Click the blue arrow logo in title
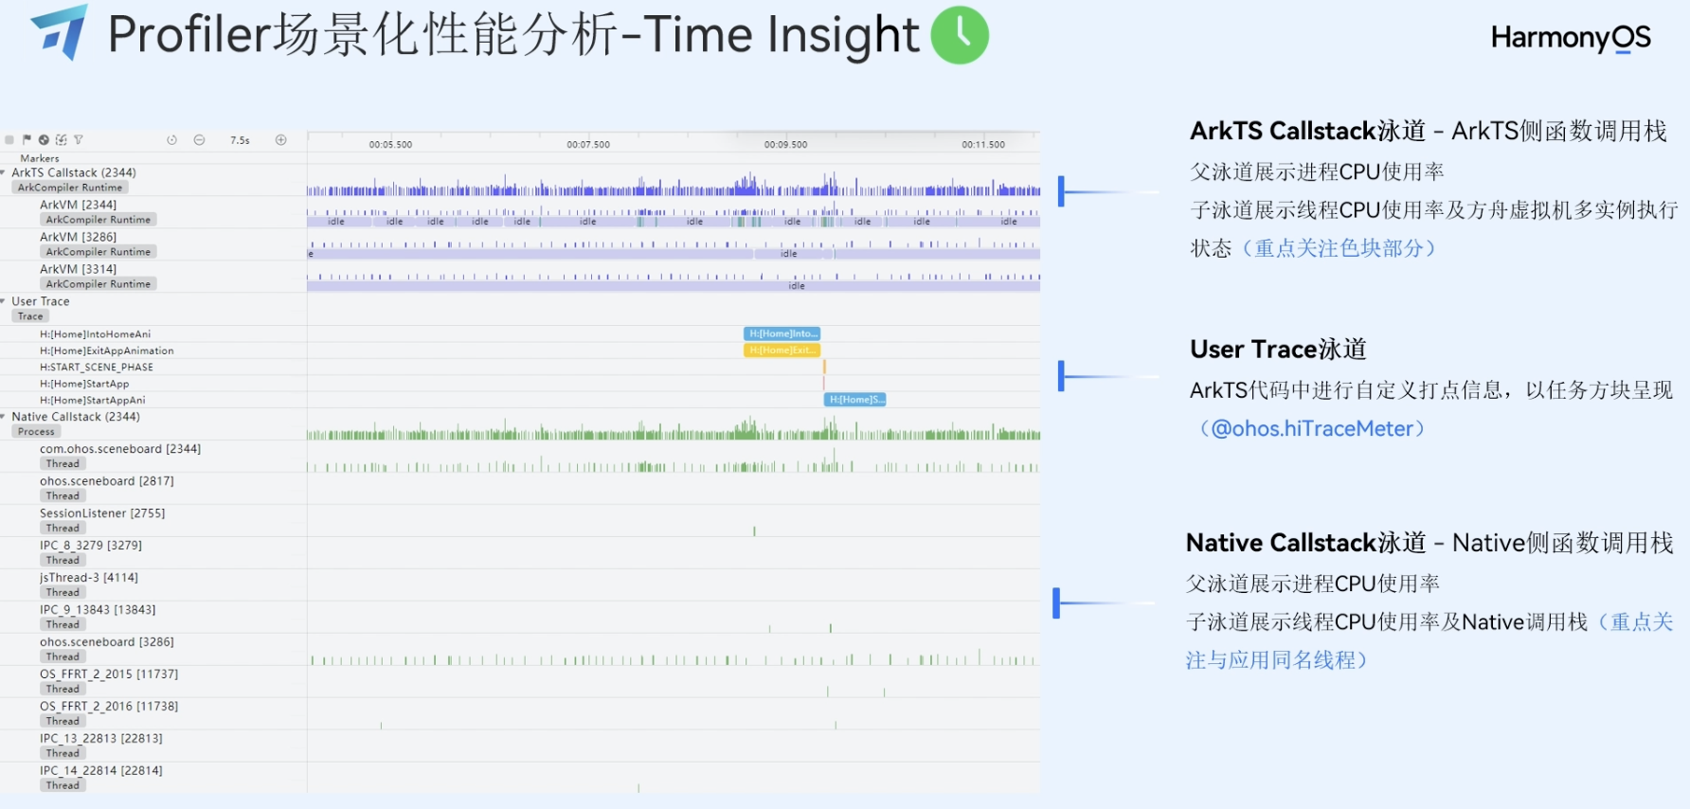The image size is (1690, 809). 60,31
